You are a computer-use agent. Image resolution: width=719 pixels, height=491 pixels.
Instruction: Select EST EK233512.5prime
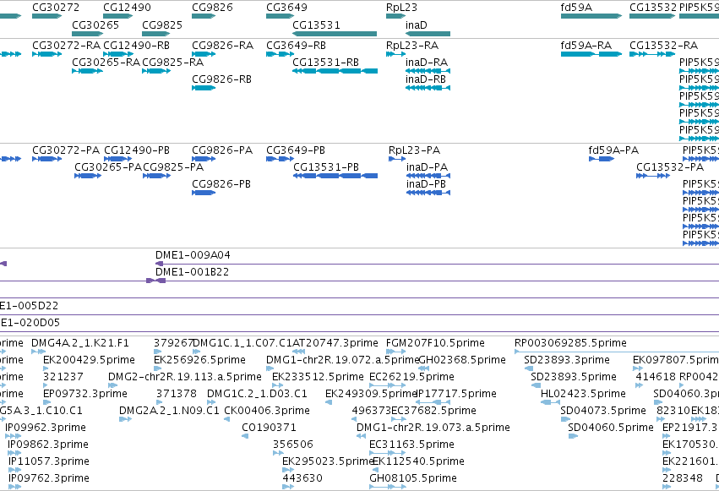pos(277,385)
